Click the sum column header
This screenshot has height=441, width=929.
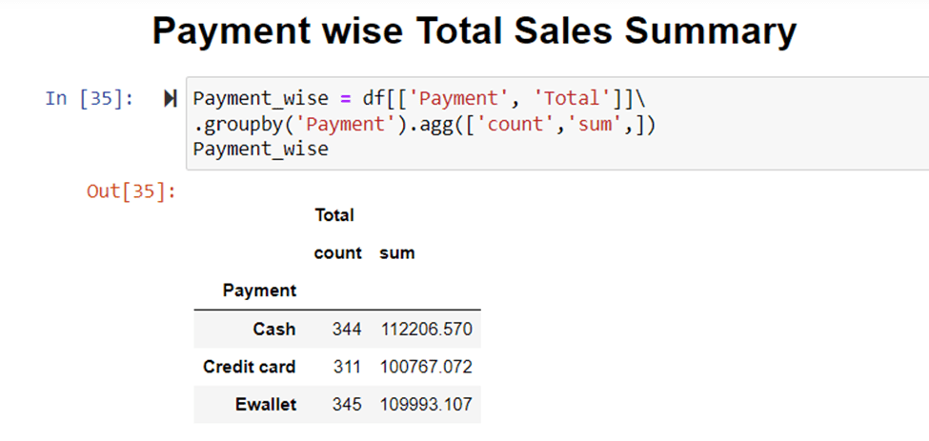point(397,253)
